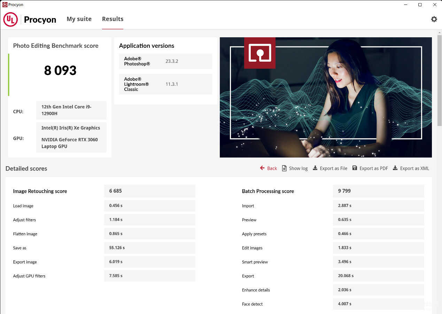Screen dimensions: 442x314
Task: Click NVIDIA GeForce RTX 3060 Laptop GPU
Action: 70,143
